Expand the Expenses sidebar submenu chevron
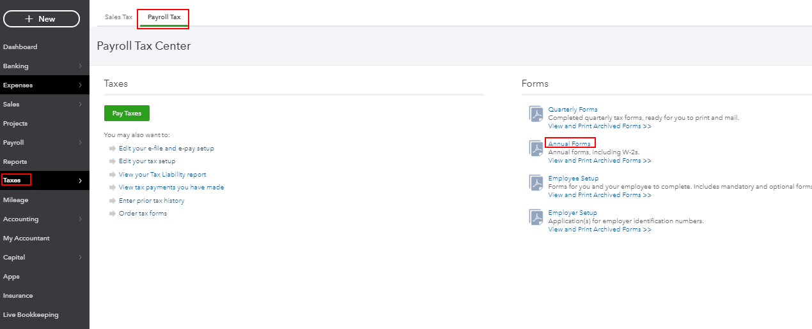The width and height of the screenshot is (812, 329). [80, 85]
